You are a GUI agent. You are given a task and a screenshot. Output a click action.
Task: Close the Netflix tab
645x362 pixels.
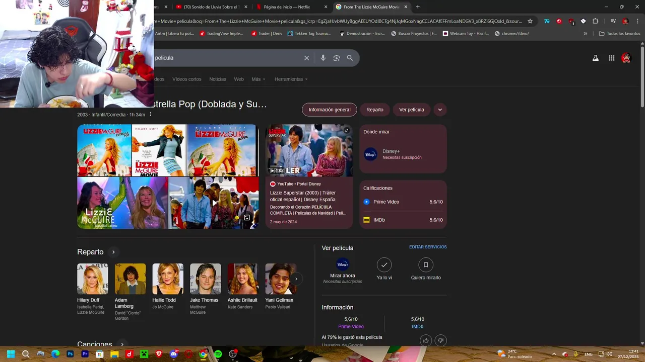326,7
